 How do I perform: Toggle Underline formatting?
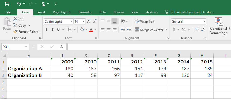click(x=59, y=30)
